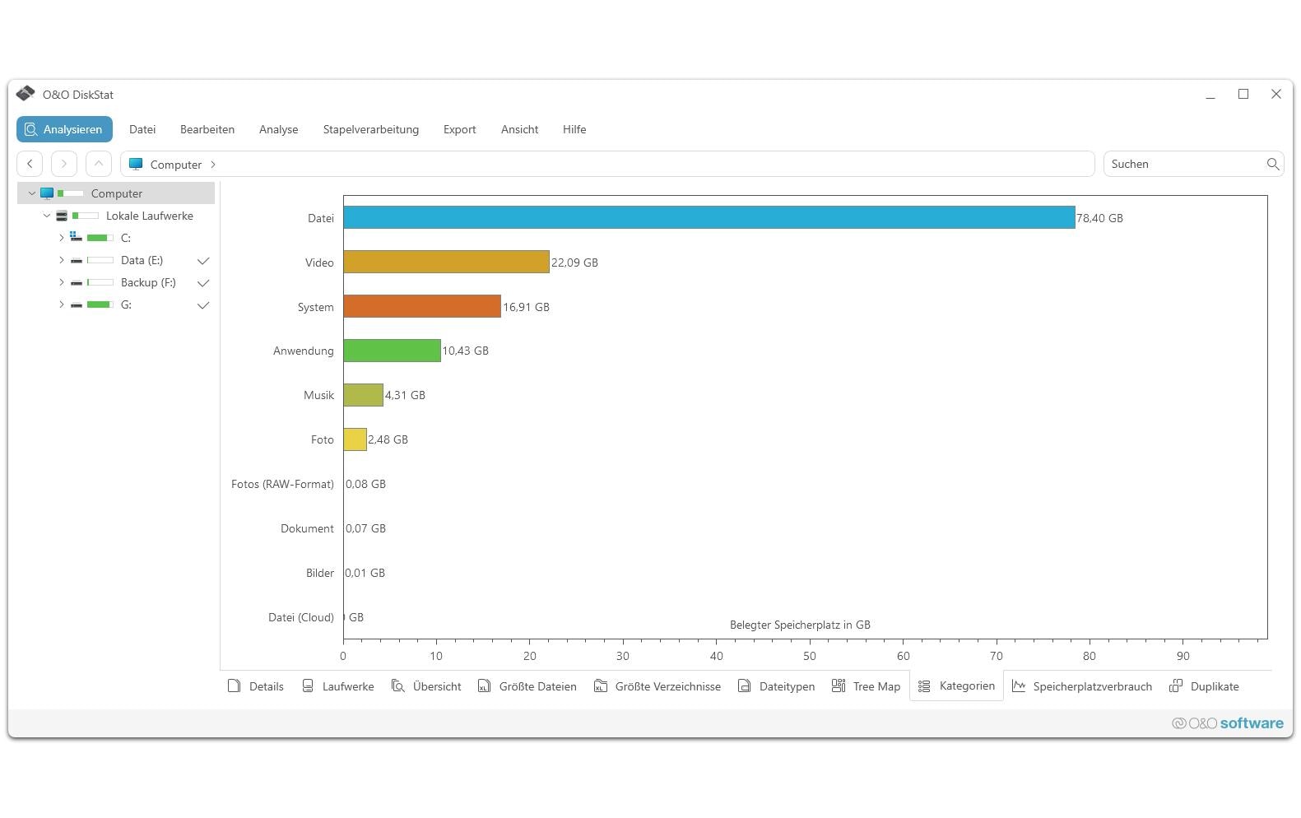
Task: Open the Tree Map view
Action: [867, 686]
